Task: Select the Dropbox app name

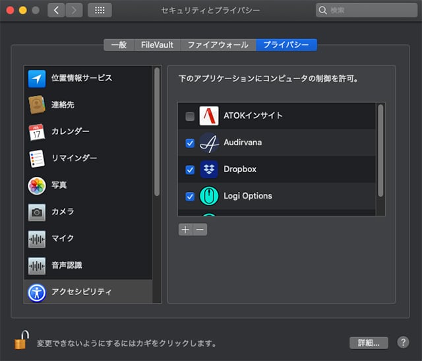Action: 240,169
